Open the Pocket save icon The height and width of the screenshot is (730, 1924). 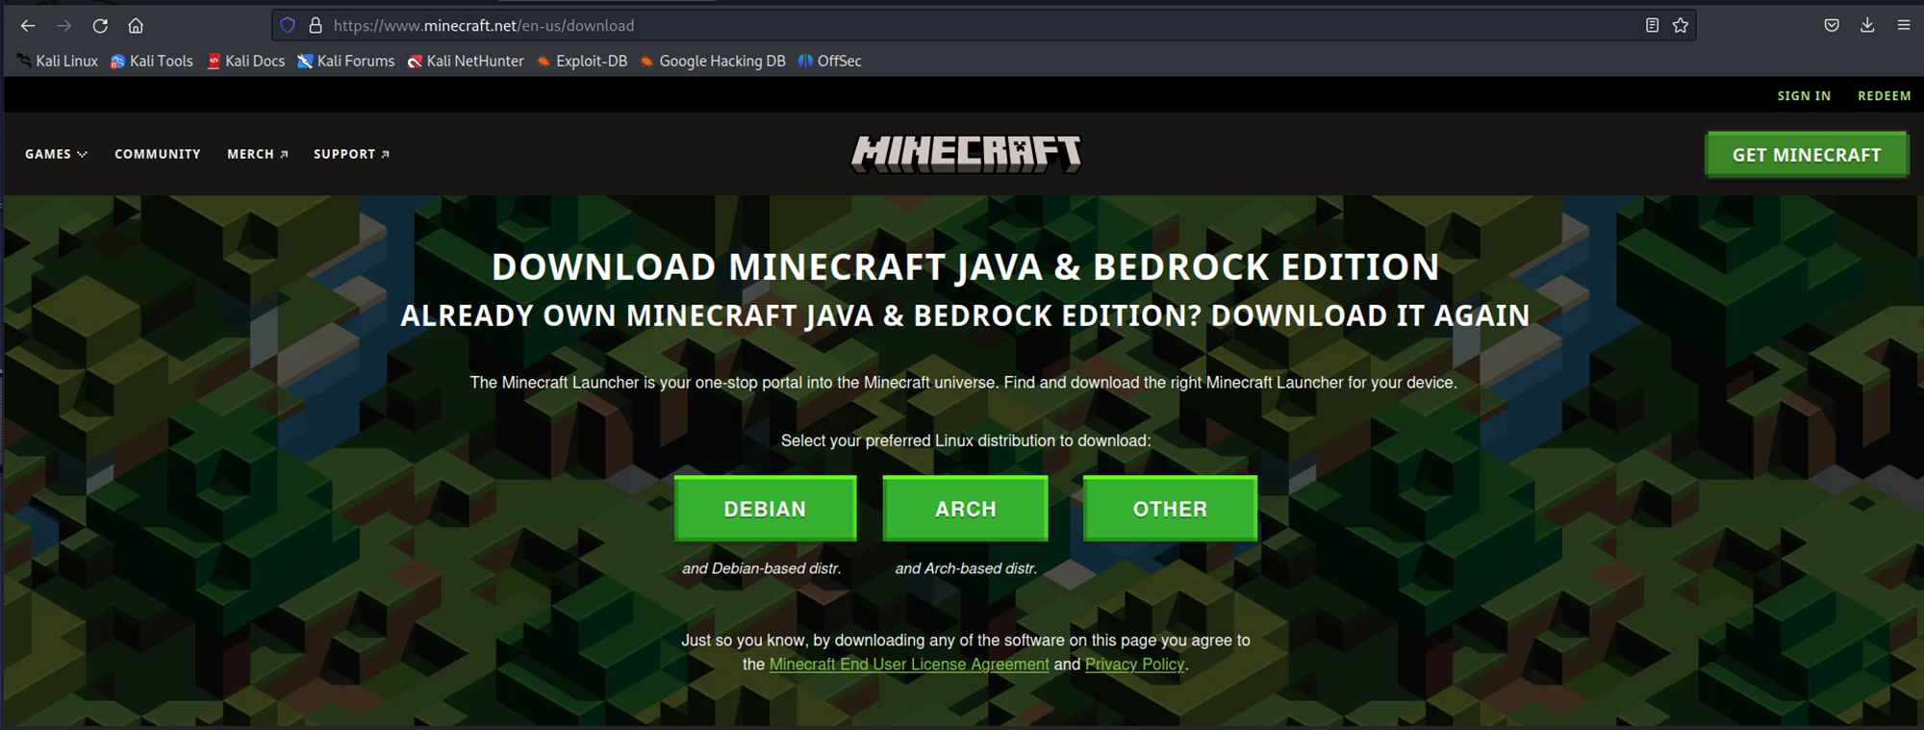[x=1832, y=26]
